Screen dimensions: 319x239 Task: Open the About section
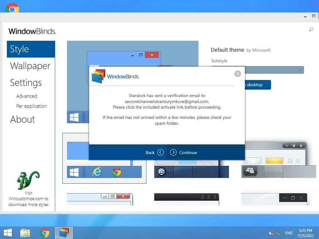(22, 119)
